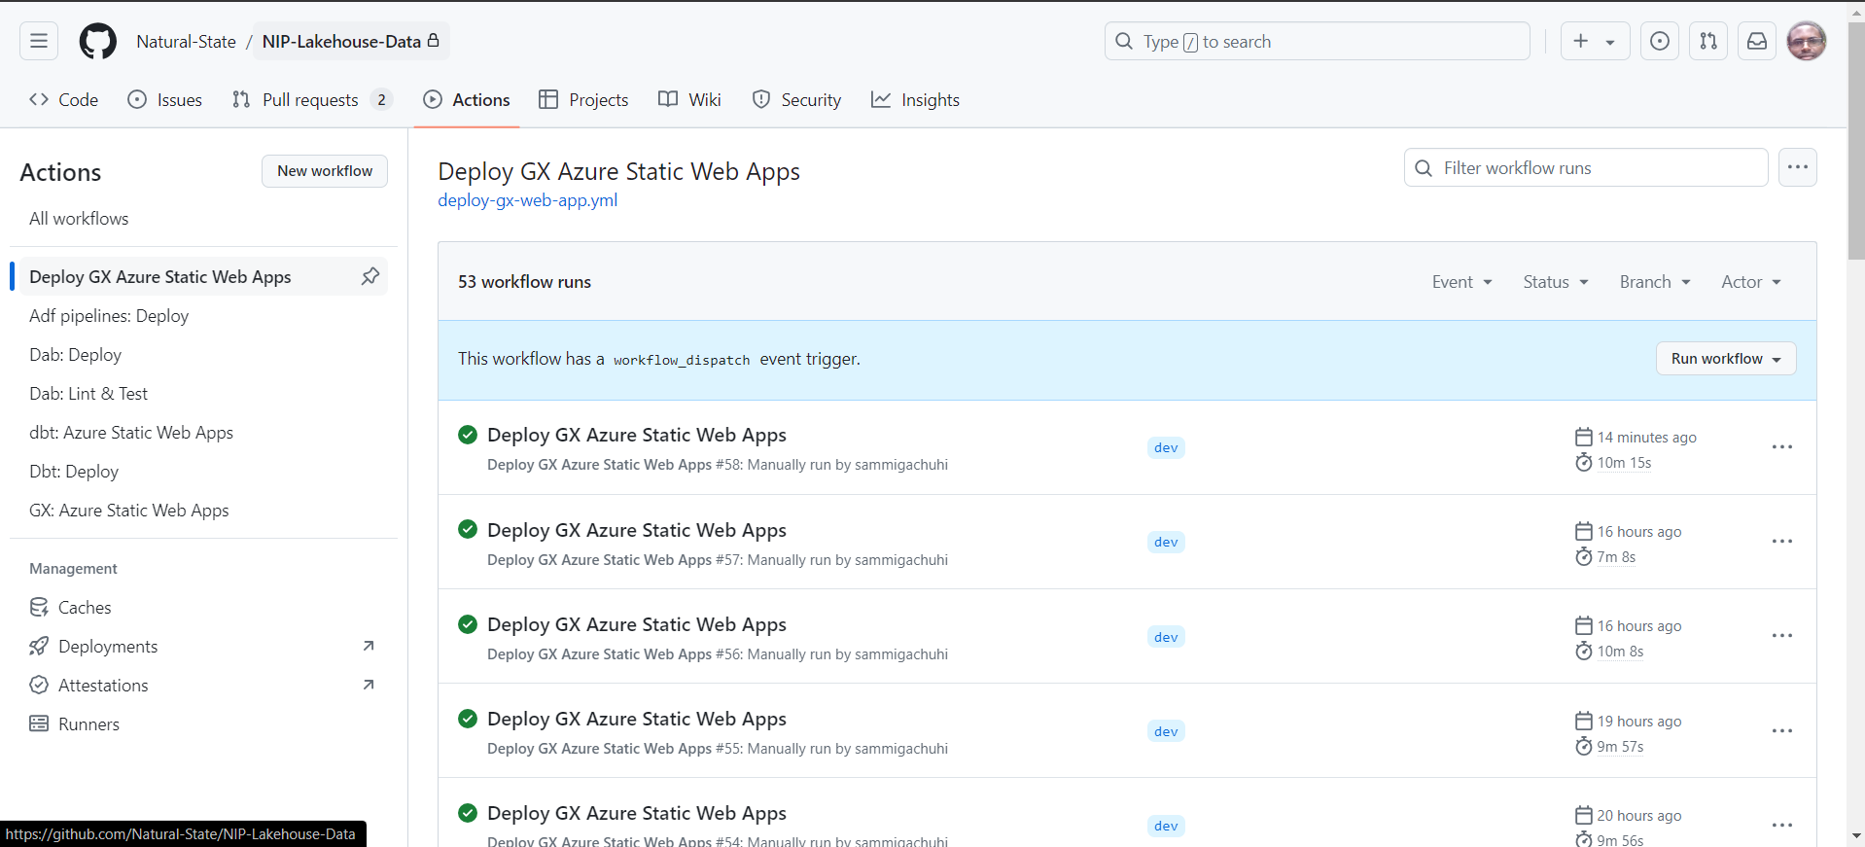Open three-dot menu beside workflow filter
The height and width of the screenshot is (847, 1865).
1798,167
